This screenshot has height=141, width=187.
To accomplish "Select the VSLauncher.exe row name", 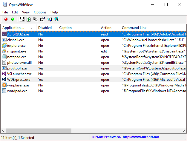I will pyautogui.click(x=19, y=74).
